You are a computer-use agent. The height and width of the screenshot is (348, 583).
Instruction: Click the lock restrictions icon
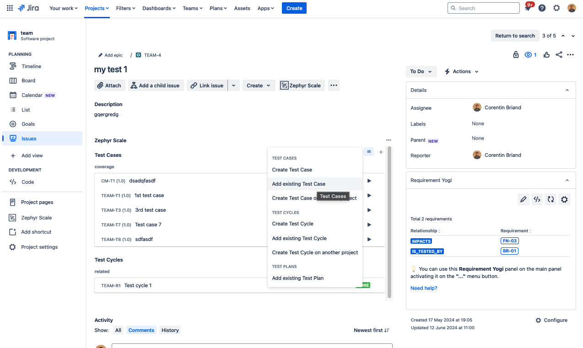pos(516,55)
